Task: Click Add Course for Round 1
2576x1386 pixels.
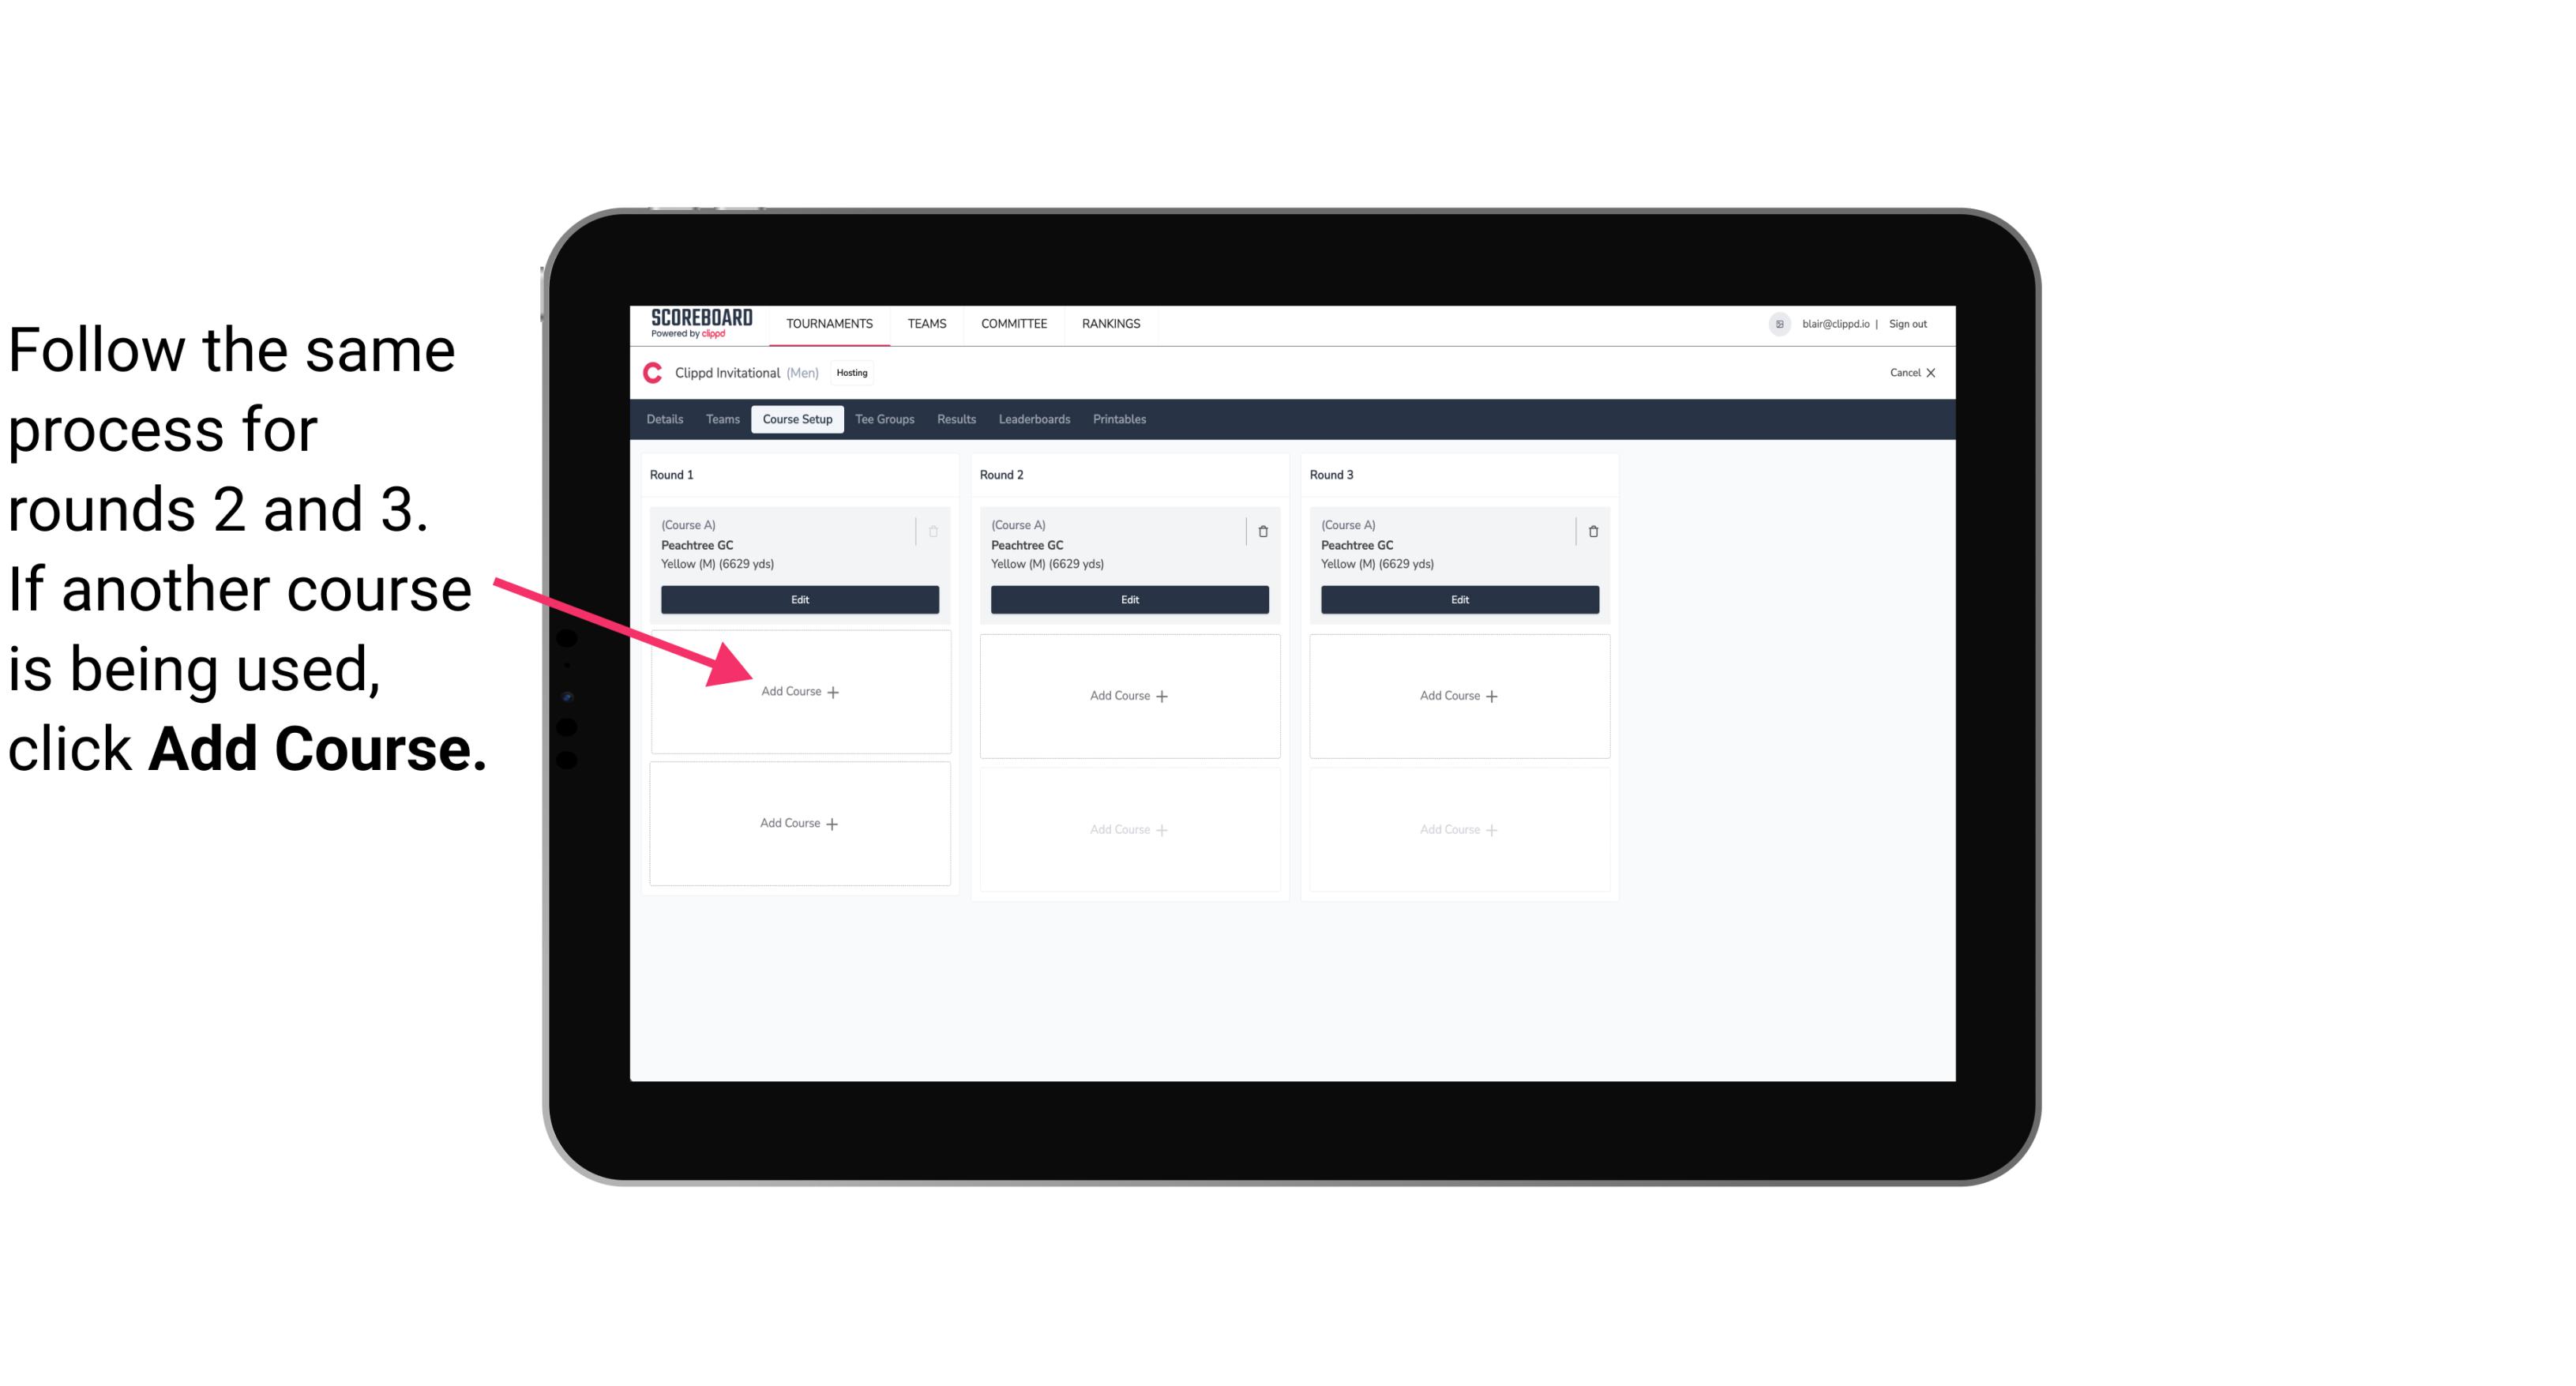Action: 798,693
